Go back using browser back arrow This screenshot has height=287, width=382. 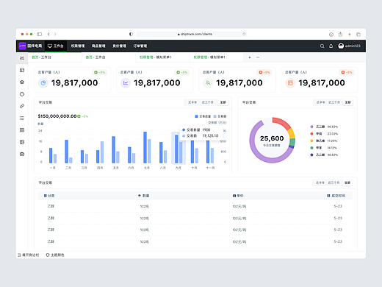pos(48,34)
